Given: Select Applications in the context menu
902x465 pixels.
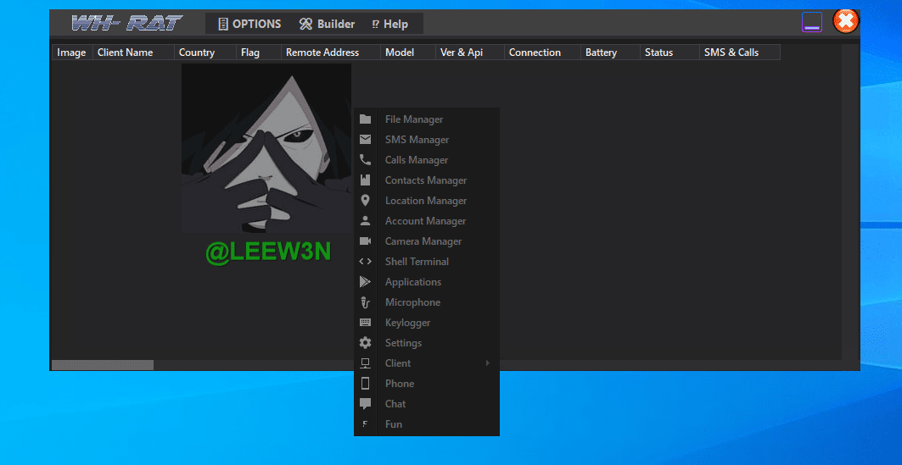Looking at the screenshot, I should pos(412,282).
